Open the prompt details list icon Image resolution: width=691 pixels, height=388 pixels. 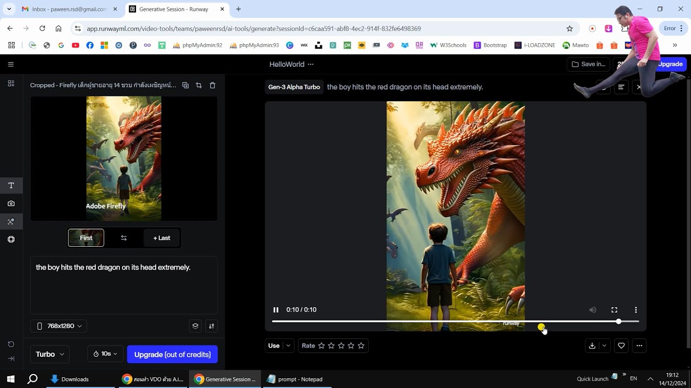[x=621, y=87]
